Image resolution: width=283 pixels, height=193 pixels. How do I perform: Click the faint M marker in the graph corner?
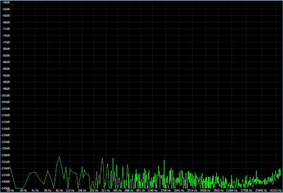[12, 5]
